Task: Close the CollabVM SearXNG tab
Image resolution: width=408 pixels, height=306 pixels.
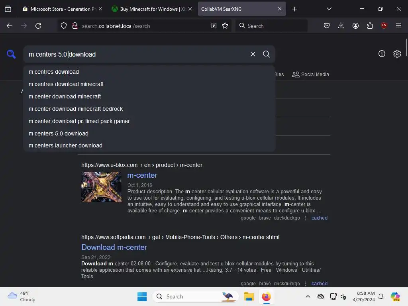Action: coord(280,9)
